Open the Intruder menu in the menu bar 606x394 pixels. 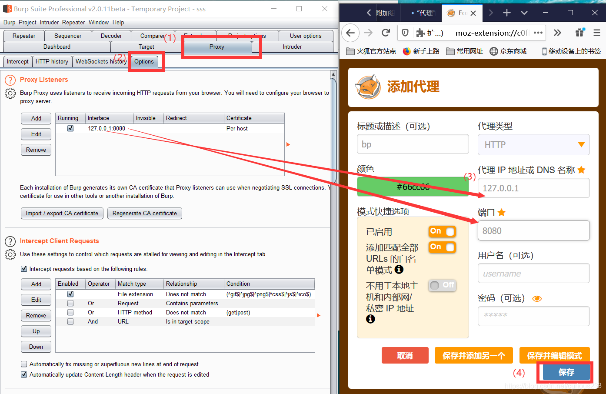pos(49,22)
